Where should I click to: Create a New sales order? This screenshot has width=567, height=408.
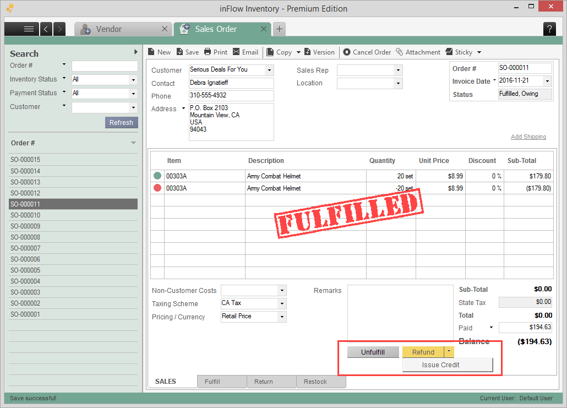[160, 52]
